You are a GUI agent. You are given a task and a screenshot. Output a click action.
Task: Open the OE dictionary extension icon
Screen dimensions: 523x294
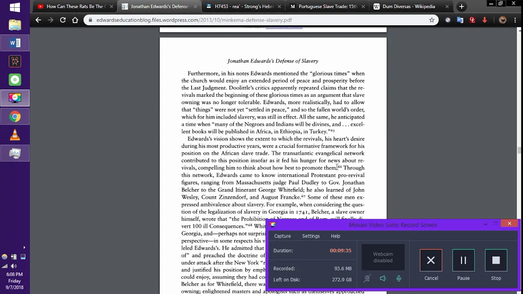[x=472, y=20]
